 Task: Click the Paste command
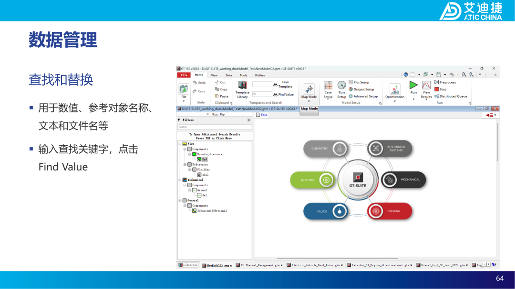coord(222,96)
